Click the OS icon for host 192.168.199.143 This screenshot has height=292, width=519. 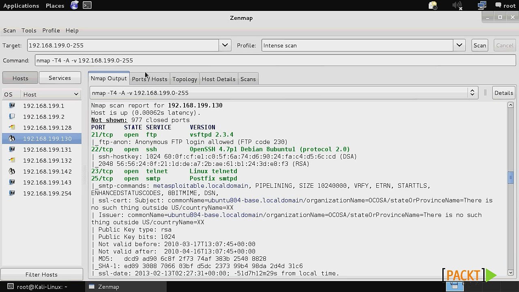(x=12, y=182)
